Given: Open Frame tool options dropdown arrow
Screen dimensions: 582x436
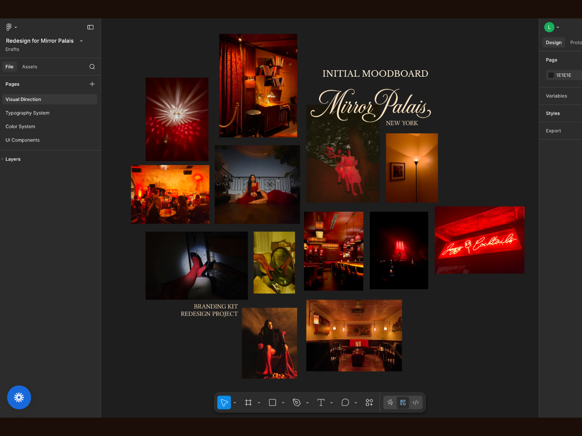Looking at the screenshot, I should point(259,403).
